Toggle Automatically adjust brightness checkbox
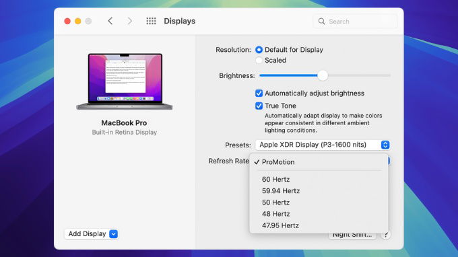 pos(259,94)
